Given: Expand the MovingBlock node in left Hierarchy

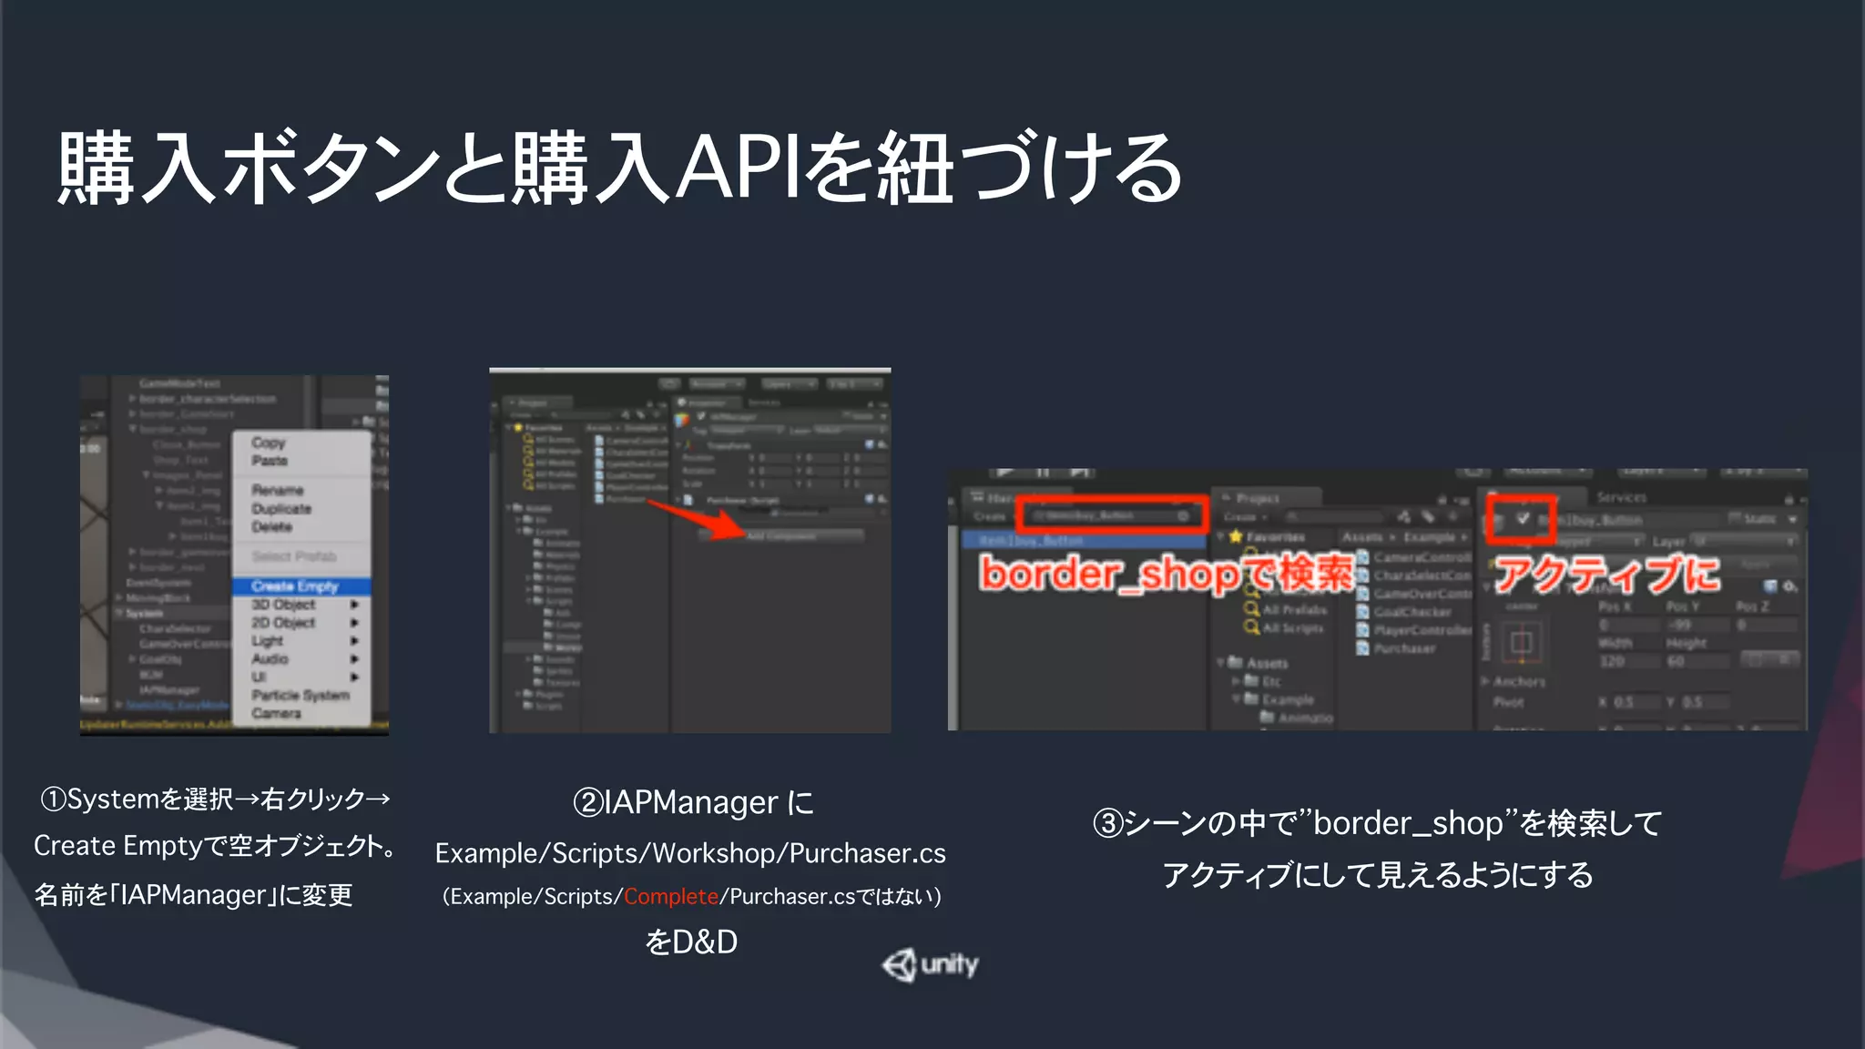Looking at the screenshot, I should (119, 598).
